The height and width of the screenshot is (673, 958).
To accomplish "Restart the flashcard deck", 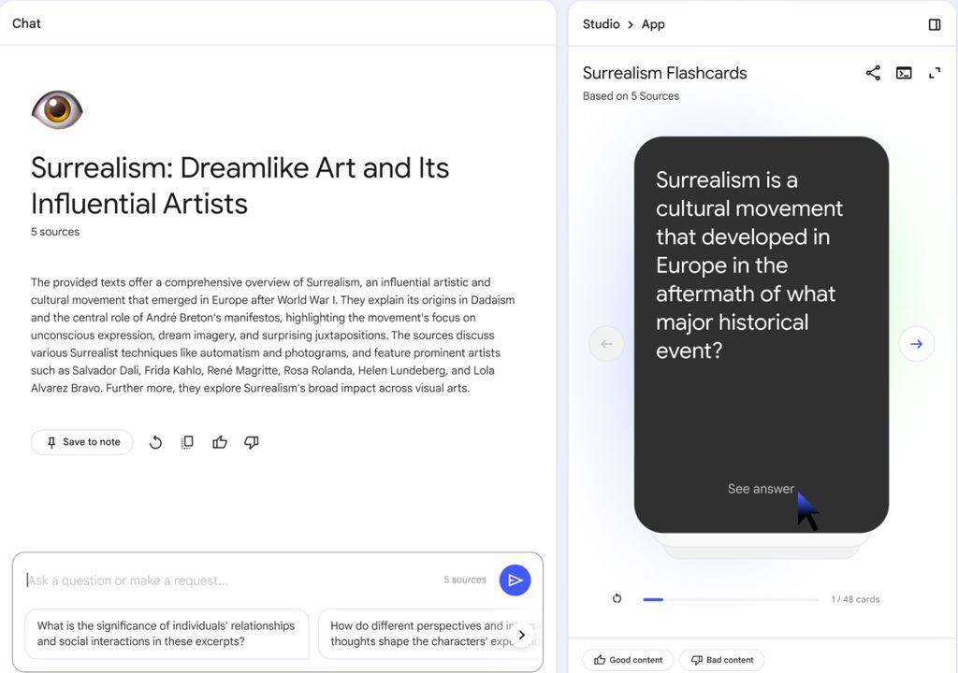I will (617, 599).
